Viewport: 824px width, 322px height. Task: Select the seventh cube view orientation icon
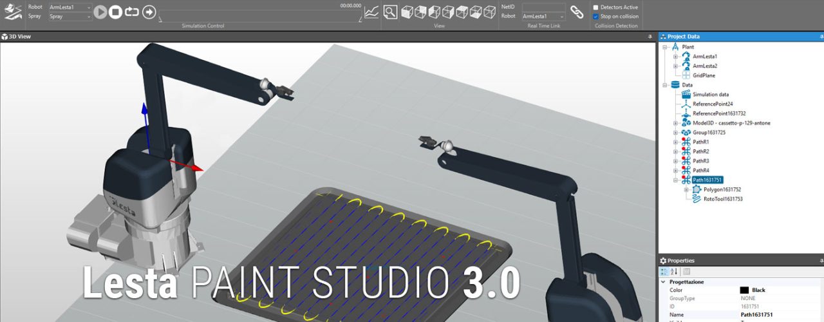(x=490, y=12)
